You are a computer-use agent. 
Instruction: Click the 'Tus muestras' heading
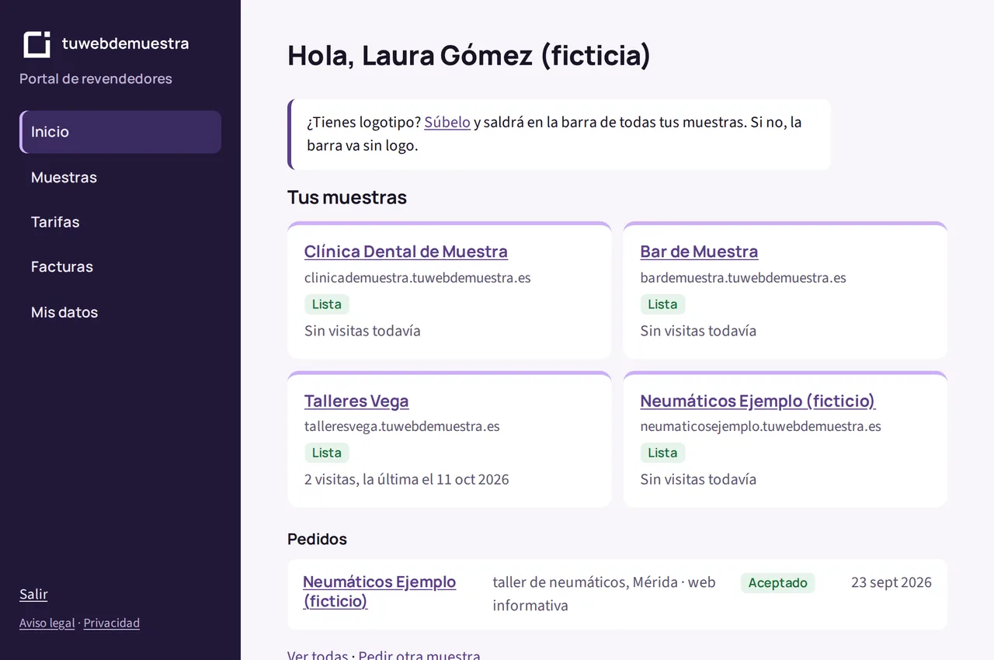pyautogui.click(x=347, y=197)
